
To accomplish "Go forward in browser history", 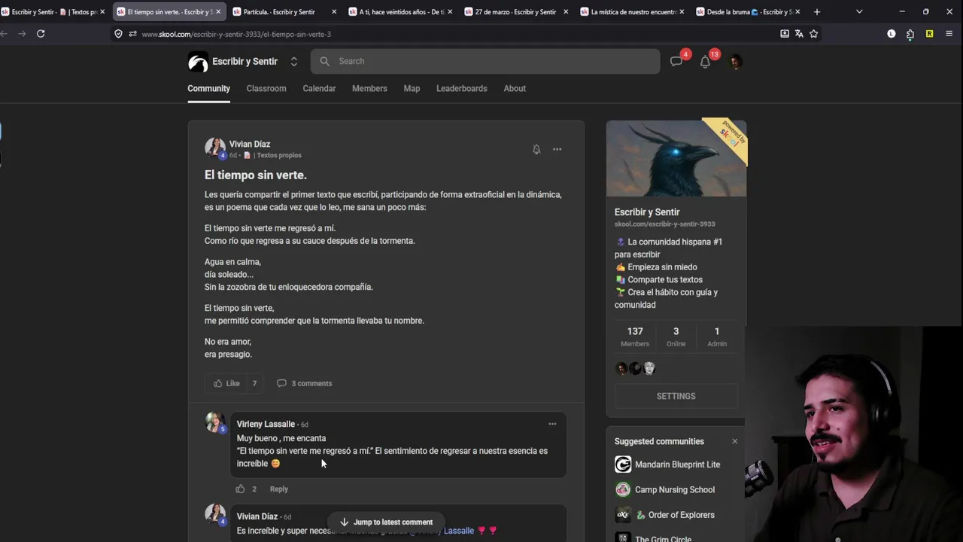I will pos(21,34).
